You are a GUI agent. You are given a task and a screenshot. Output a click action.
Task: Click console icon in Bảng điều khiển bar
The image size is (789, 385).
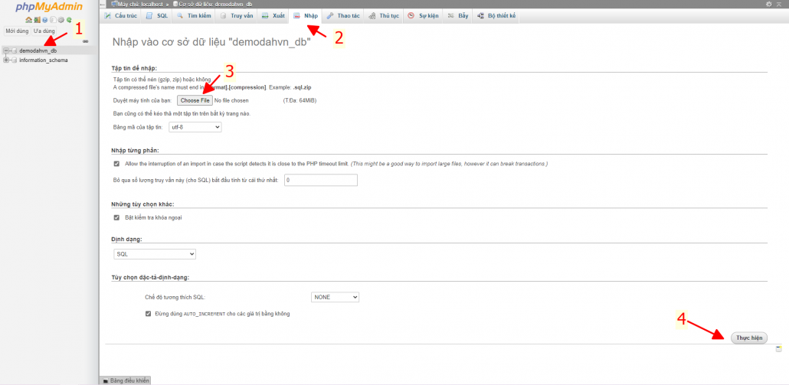[x=105, y=381]
